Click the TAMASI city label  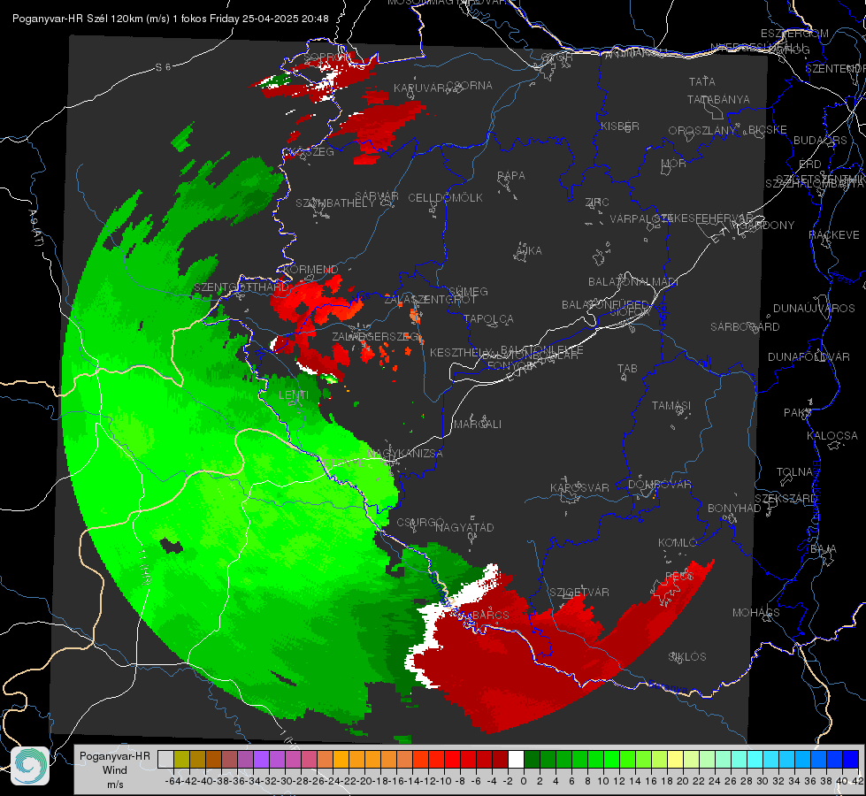(671, 405)
